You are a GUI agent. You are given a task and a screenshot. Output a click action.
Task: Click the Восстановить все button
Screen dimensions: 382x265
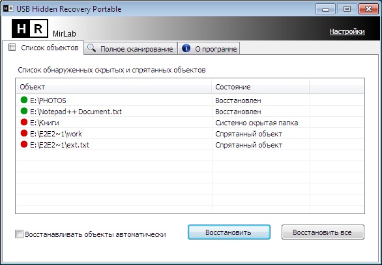323,232
